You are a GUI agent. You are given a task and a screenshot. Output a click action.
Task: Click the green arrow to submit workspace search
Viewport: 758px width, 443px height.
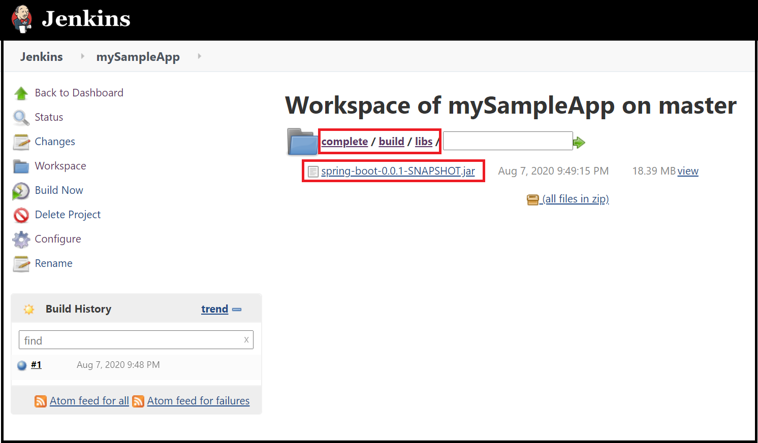(x=579, y=142)
